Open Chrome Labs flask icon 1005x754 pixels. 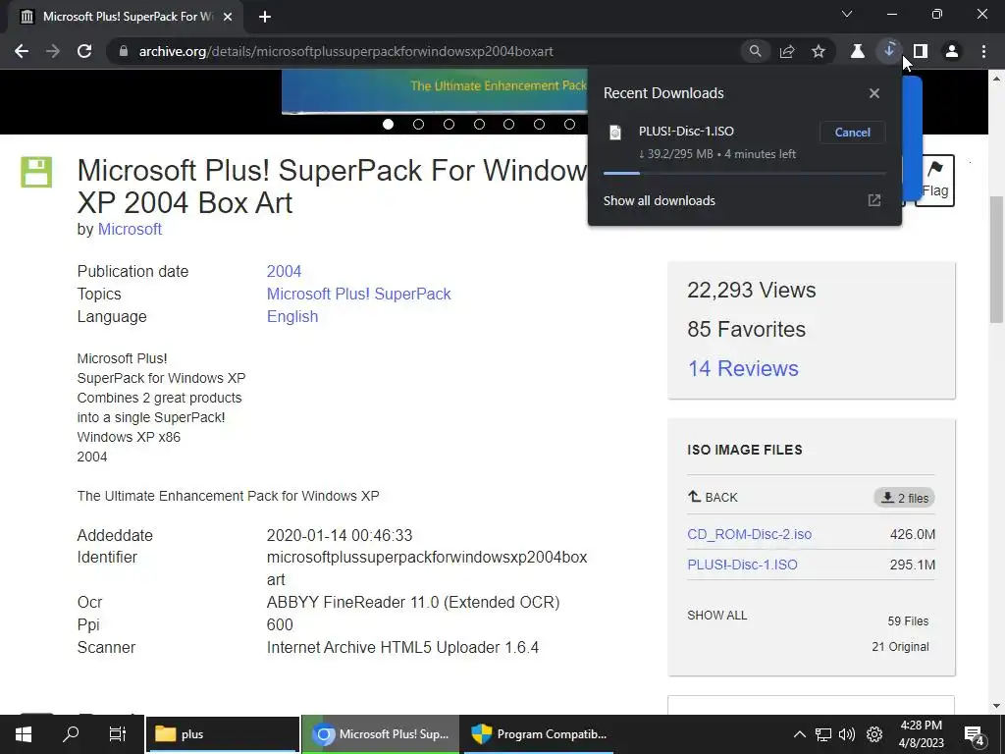pos(857,51)
